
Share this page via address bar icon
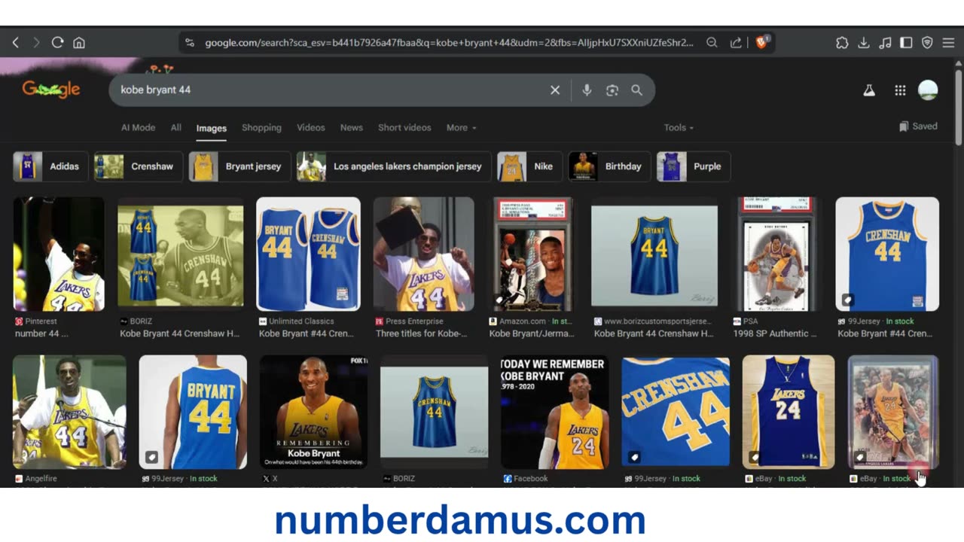[x=736, y=43]
